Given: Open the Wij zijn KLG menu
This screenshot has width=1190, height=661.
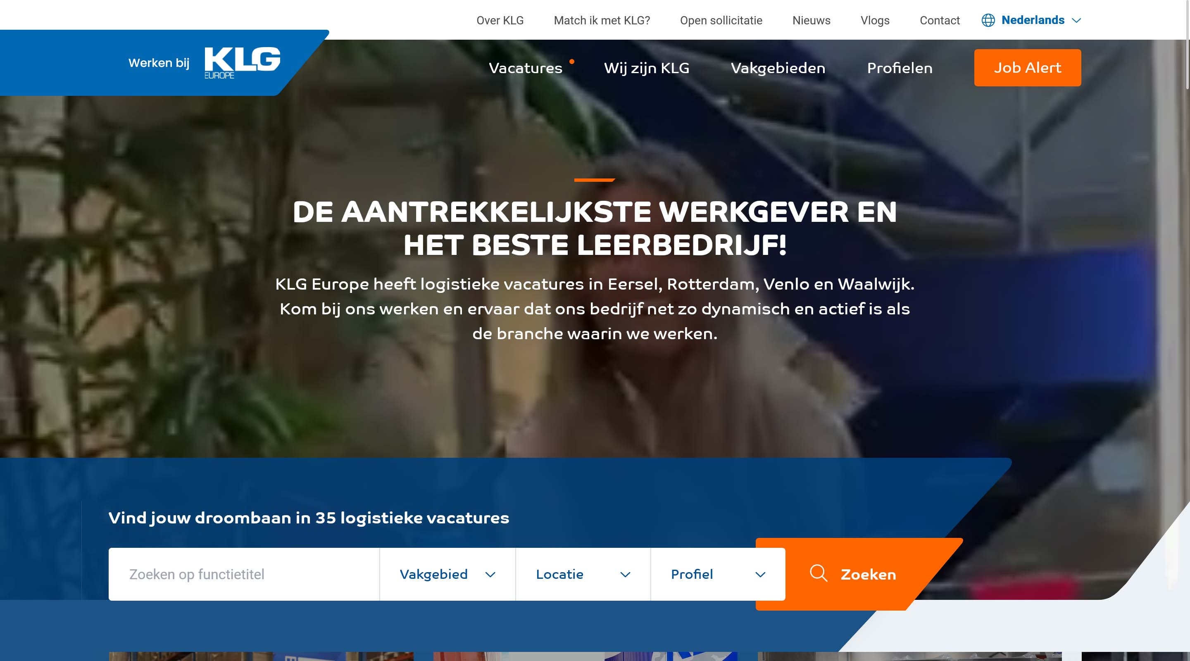Looking at the screenshot, I should point(646,68).
